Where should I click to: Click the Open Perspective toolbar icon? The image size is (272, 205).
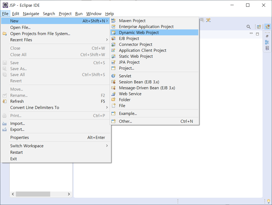pyautogui.click(x=259, y=27)
